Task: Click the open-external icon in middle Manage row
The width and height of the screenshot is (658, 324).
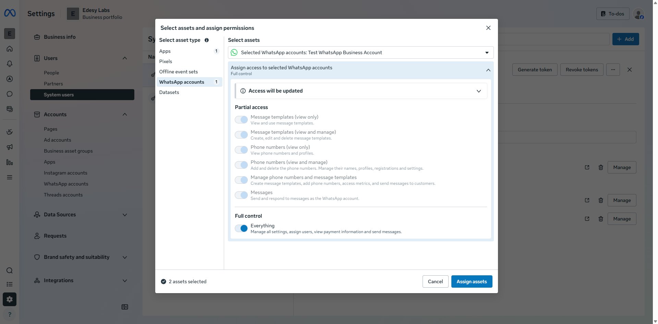Action: (x=587, y=200)
